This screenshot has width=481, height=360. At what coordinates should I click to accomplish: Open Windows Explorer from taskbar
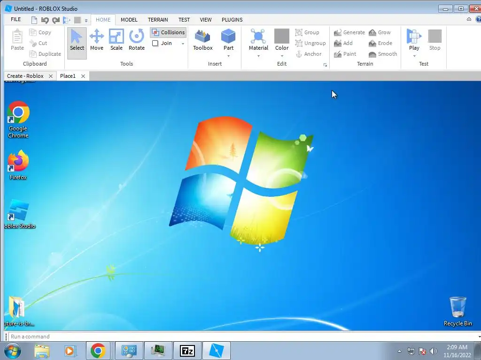point(42,351)
